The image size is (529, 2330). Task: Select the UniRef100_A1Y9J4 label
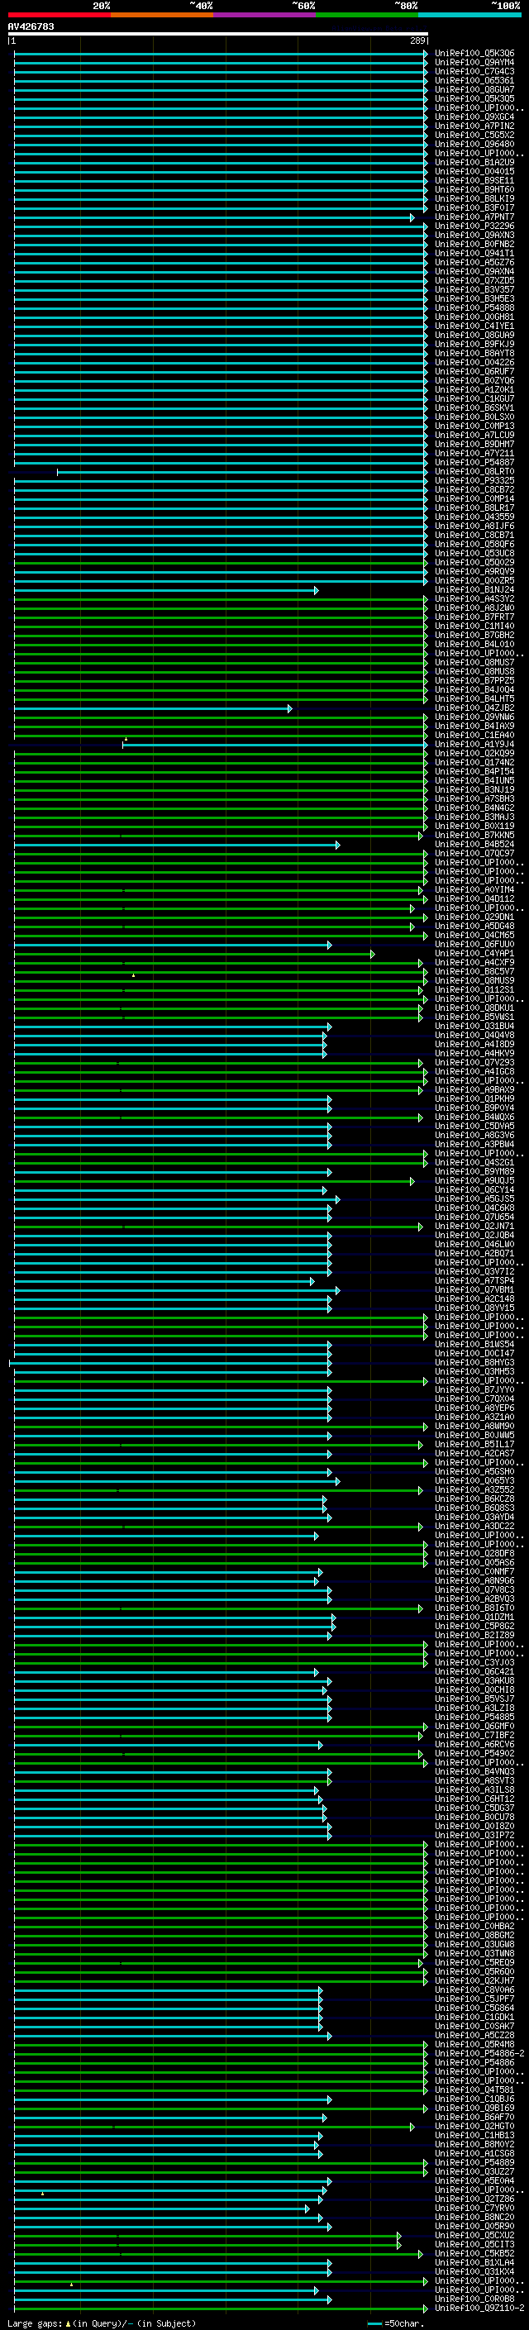(474, 745)
